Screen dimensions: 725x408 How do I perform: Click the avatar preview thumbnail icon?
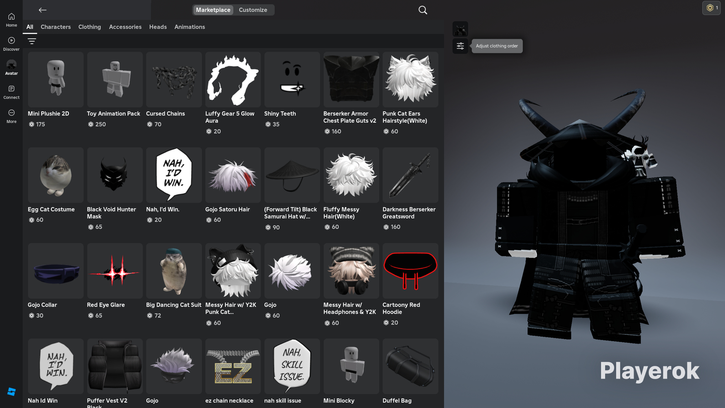coord(460,29)
